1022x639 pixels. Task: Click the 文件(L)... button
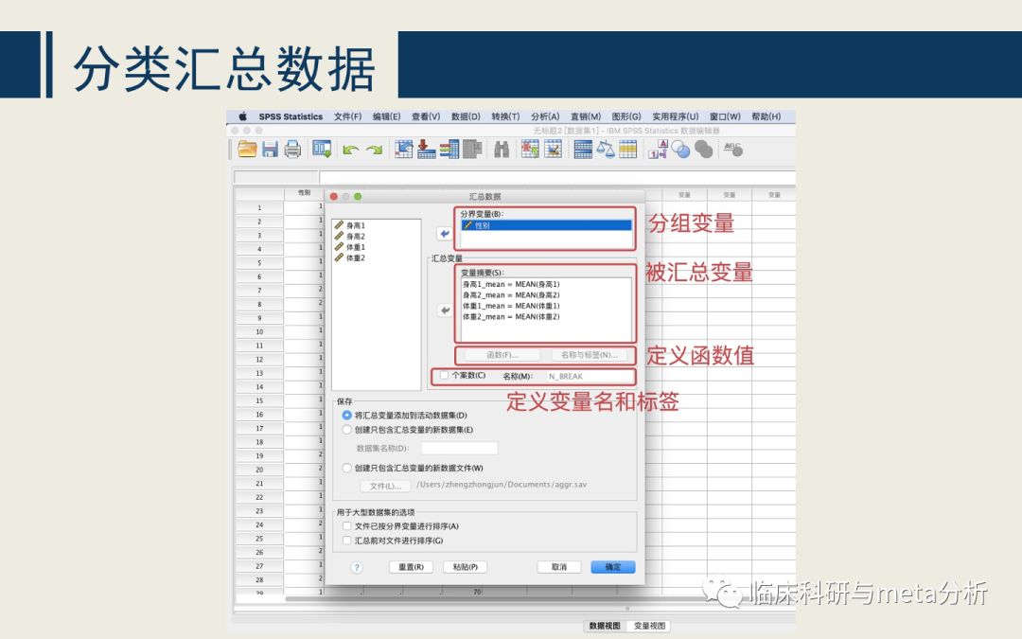pyautogui.click(x=385, y=487)
